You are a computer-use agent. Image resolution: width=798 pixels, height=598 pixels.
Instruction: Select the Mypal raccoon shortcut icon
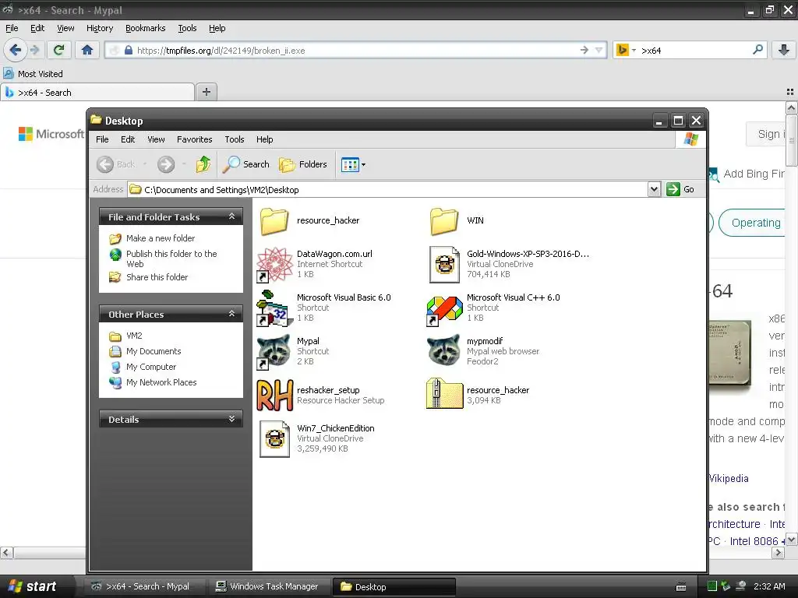pyautogui.click(x=275, y=351)
